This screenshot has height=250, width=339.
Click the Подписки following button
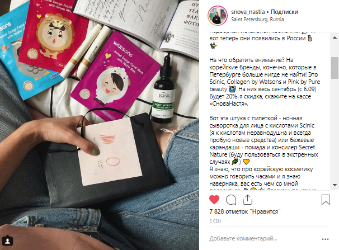(x=284, y=12)
